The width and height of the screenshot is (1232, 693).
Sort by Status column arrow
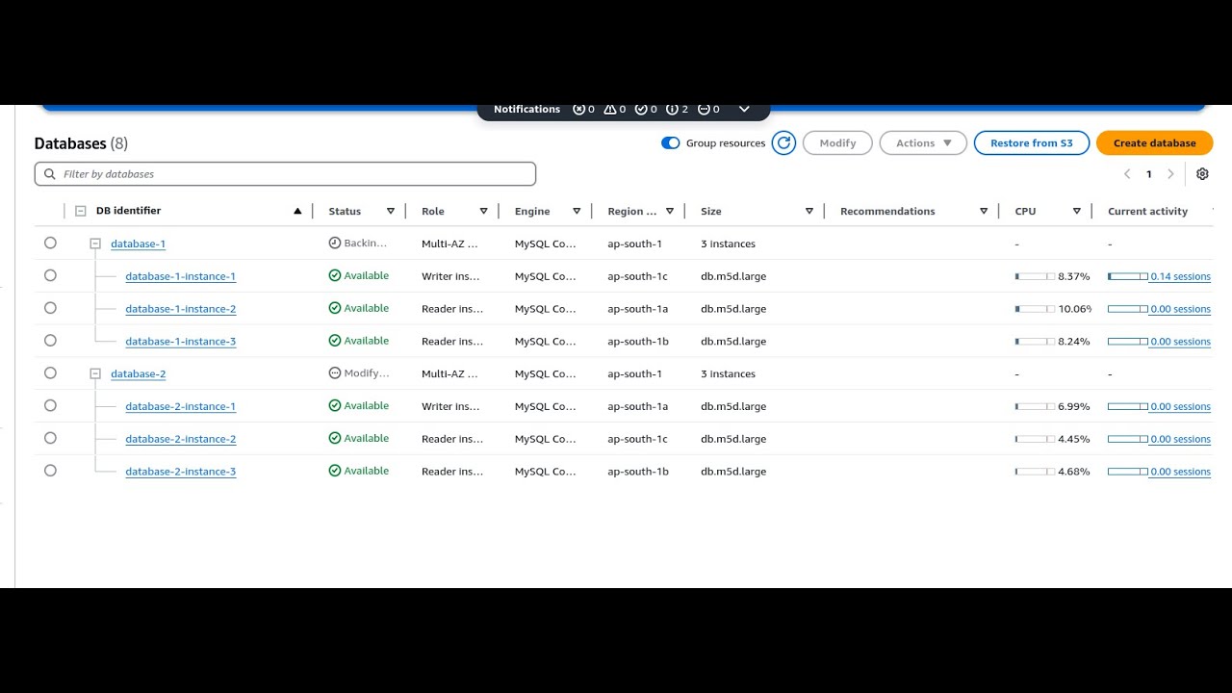[391, 211]
